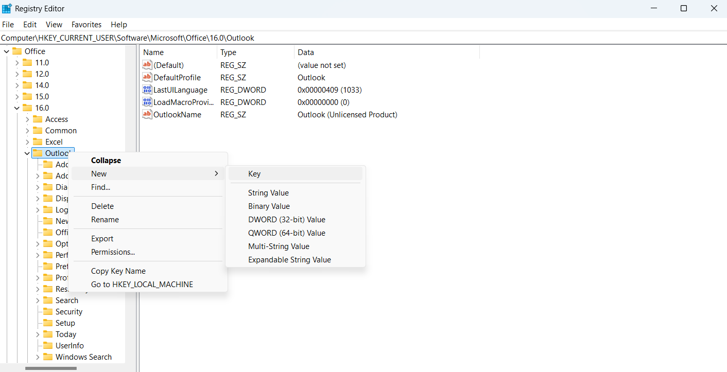Click the Common folder icon
The image size is (727, 372).
tap(38, 130)
